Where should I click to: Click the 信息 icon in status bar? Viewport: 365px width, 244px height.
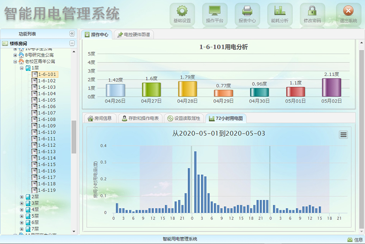[350, 240]
